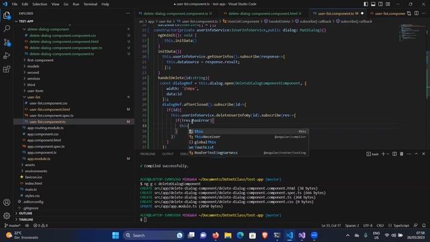
Task: Toggle panel layout icon in title bar
Action: point(374,4)
